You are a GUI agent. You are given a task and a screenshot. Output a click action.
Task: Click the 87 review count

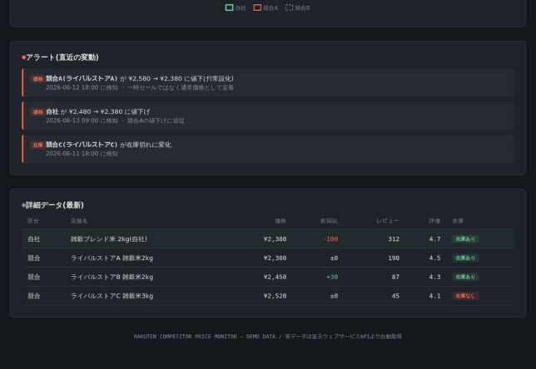[x=395, y=277]
